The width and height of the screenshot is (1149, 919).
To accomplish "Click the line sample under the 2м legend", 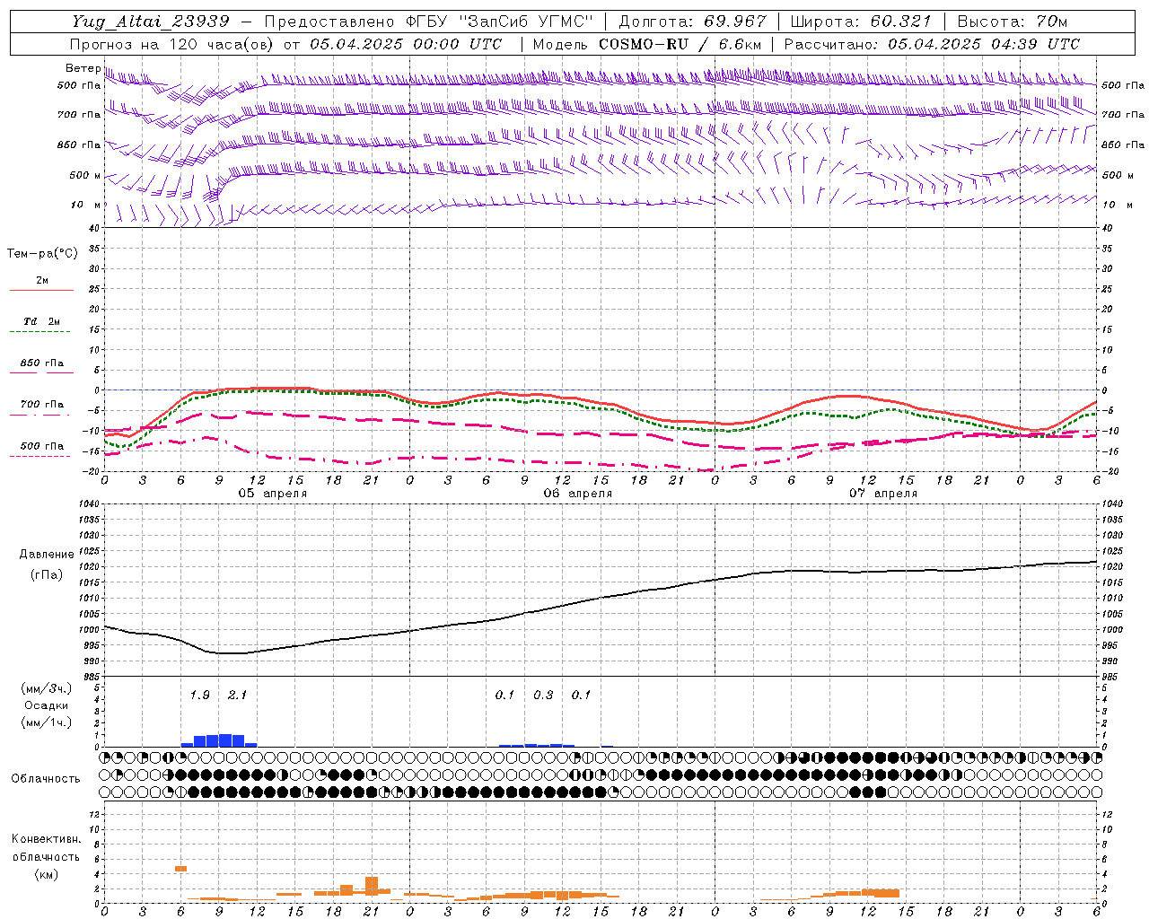I will point(41,290).
